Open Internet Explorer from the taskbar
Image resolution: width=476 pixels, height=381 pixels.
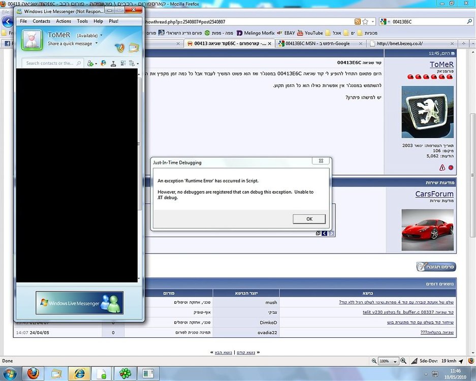[79, 373]
